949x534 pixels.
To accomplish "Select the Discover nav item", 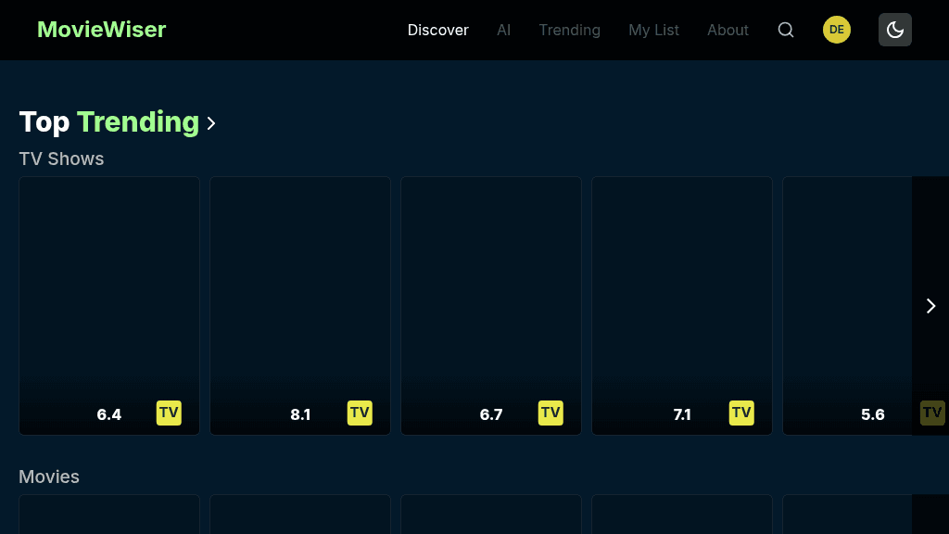I will coord(437,30).
